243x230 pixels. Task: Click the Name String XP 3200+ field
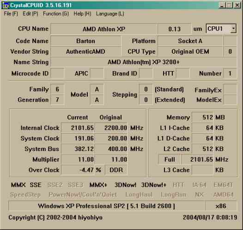pos(144,62)
